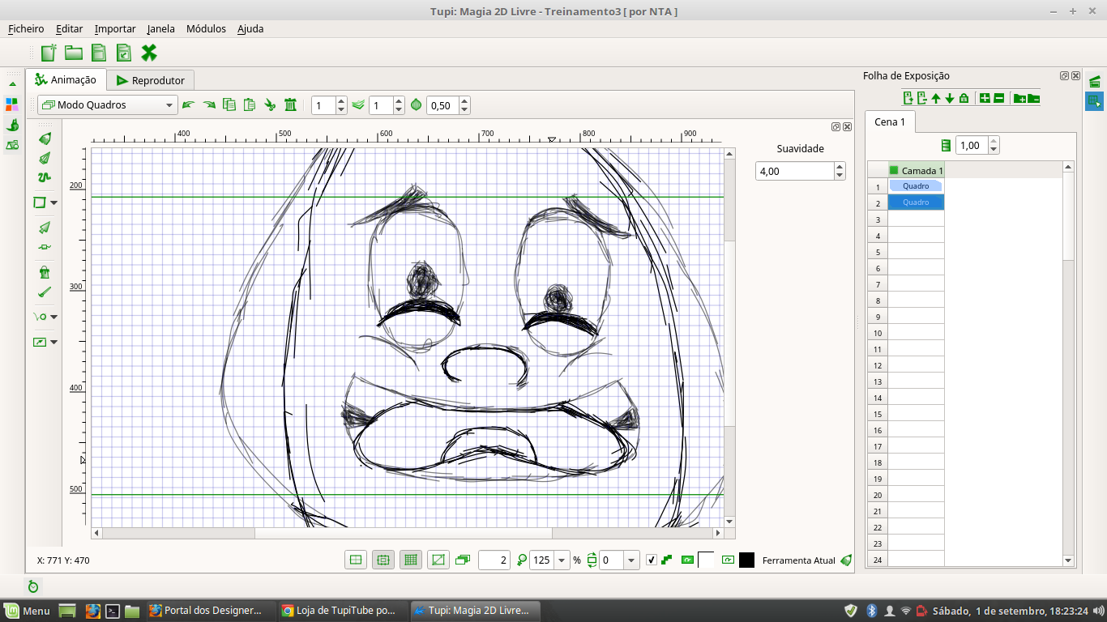Viewport: 1107px width, 622px height.
Task: Save the project using the toolbar icon
Action: (99, 53)
